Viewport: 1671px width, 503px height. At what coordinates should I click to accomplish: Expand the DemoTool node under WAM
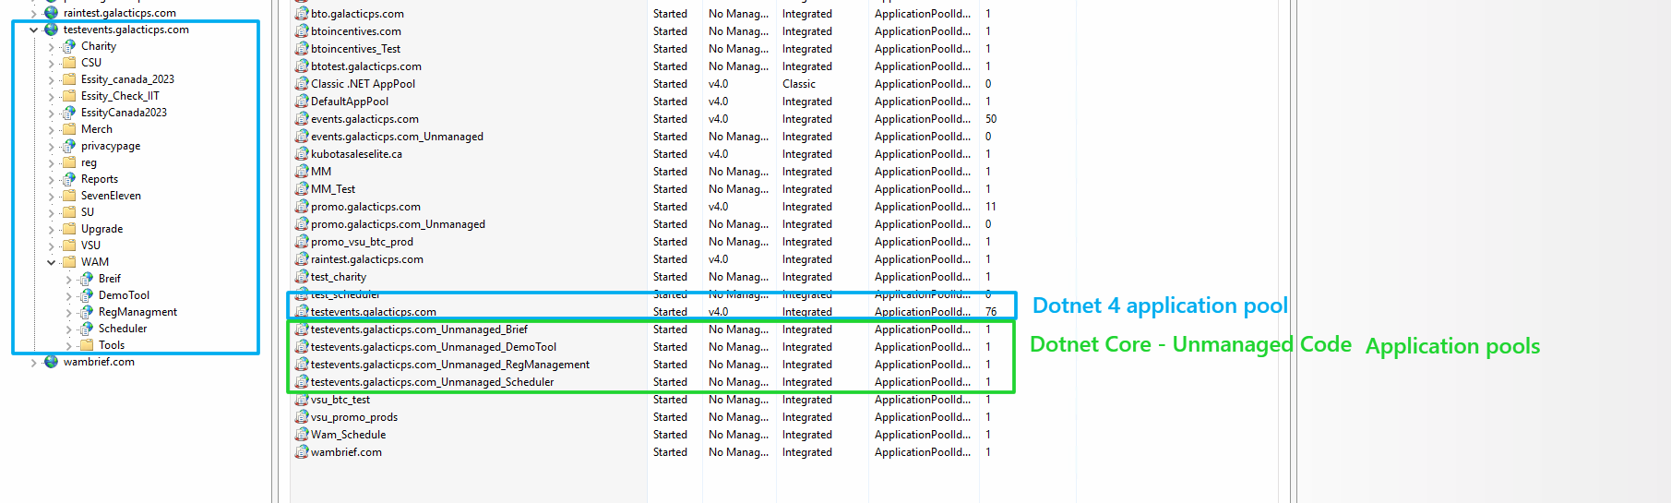tap(69, 295)
